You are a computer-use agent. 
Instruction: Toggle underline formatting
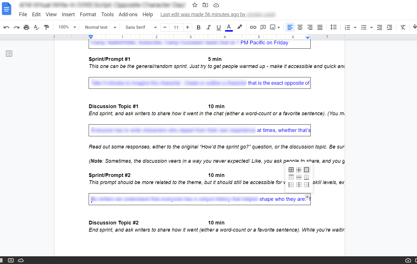[x=218, y=27]
